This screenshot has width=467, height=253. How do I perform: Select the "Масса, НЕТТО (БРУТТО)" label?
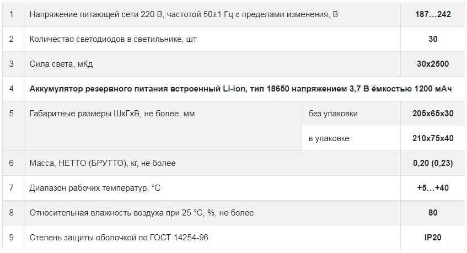click(x=103, y=163)
